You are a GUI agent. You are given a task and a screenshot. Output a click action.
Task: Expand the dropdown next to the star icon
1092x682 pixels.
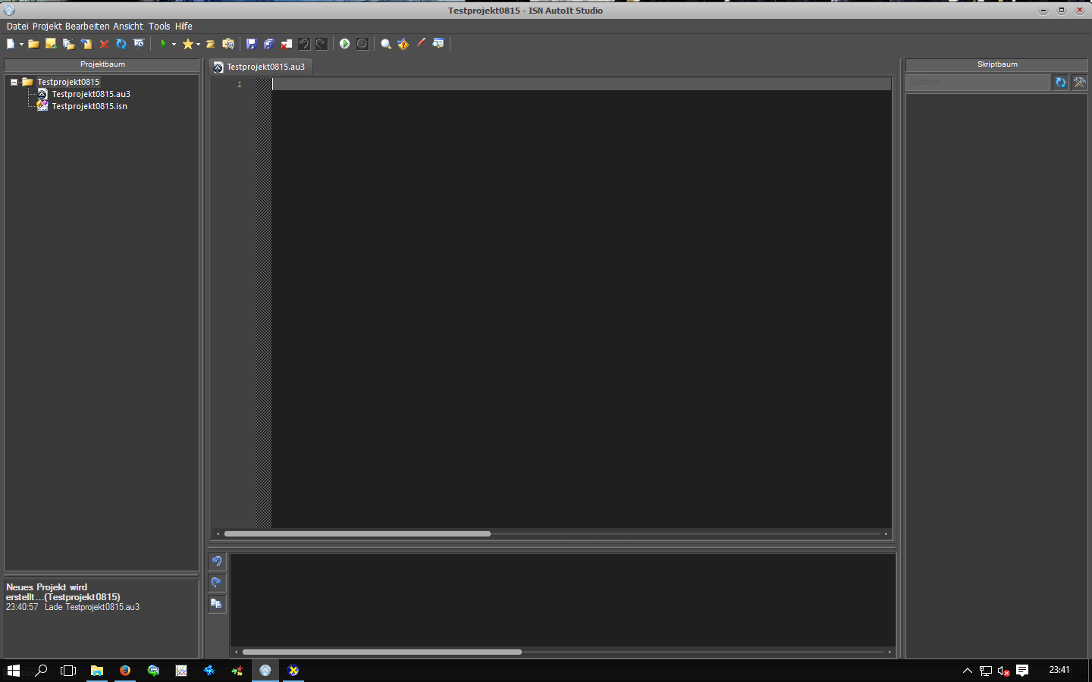(199, 44)
